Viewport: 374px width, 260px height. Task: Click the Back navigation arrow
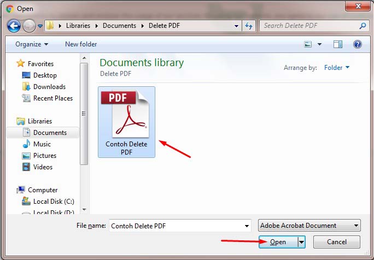click(x=14, y=26)
